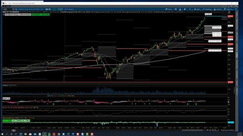Open the flask icon in chart toolbar
This screenshot has height=136, width=243.
[180, 9]
